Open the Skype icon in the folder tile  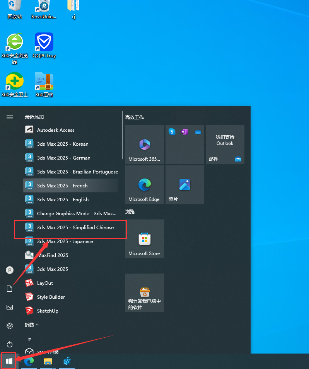pos(172,131)
